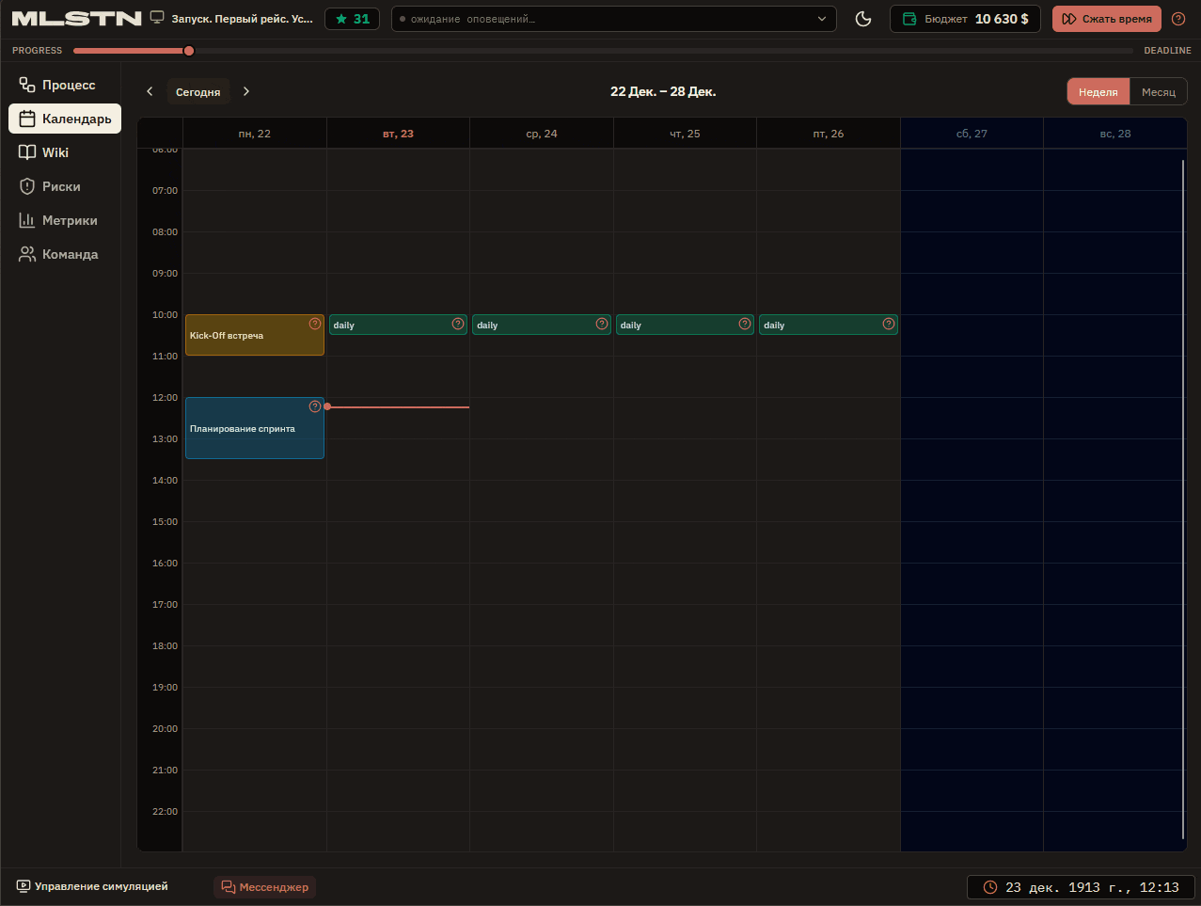
Task: Click the MLSTN logo
Action: pos(76,19)
